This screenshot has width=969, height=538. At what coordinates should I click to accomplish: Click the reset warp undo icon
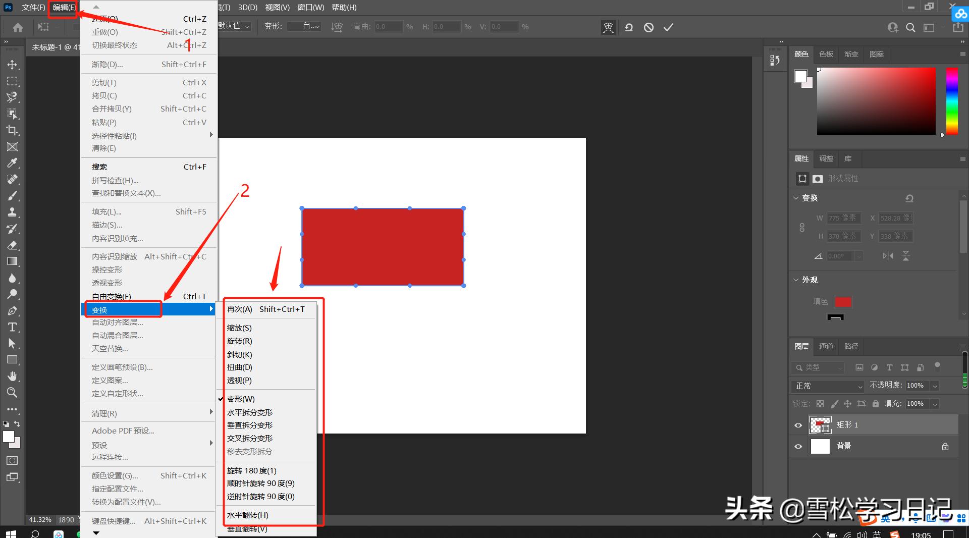[x=629, y=27]
